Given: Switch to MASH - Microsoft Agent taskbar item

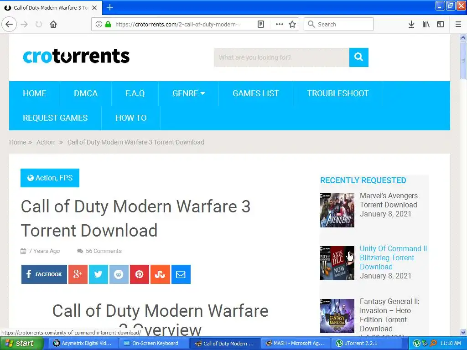Looking at the screenshot, I should point(296,344).
